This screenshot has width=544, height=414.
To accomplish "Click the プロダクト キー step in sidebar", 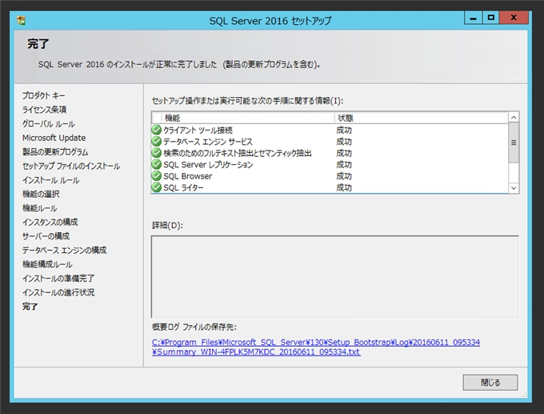I will [44, 95].
